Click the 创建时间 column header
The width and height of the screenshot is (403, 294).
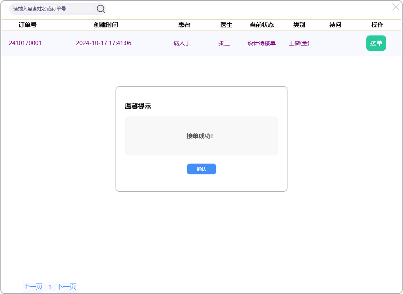pyautogui.click(x=106, y=25)
